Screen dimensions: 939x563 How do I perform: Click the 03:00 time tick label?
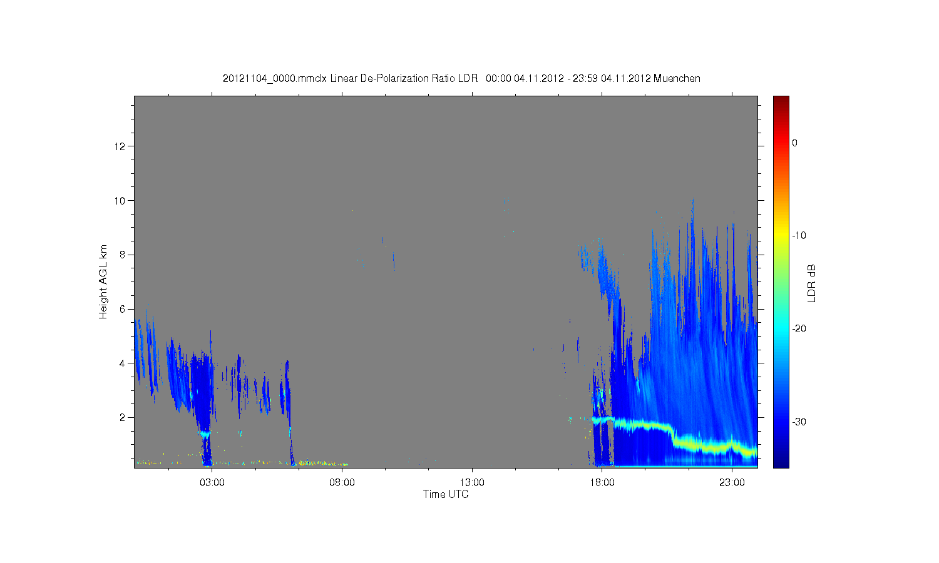click(x=212, y=483)
